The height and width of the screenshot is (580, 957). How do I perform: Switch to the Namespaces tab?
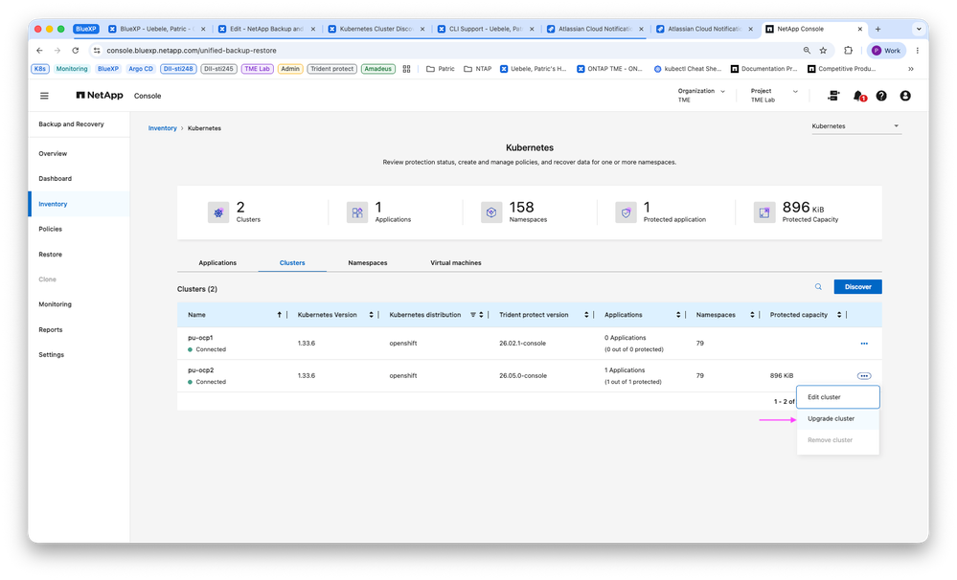[368, 263]
